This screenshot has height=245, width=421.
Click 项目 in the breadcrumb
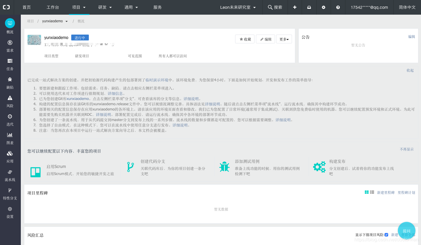point(30,21)
